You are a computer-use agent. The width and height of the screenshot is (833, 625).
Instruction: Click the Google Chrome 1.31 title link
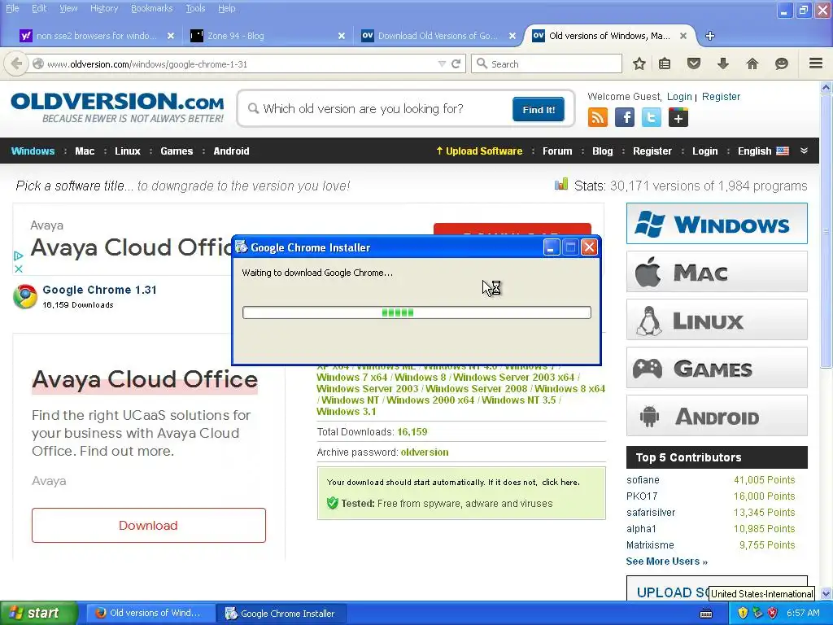[x=99, y=290]
